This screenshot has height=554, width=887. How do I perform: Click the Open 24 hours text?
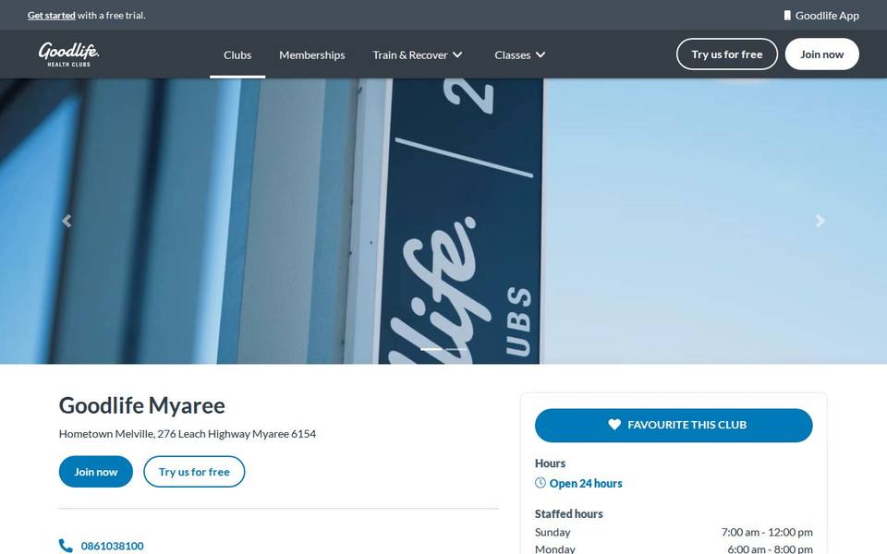(586, 483)
